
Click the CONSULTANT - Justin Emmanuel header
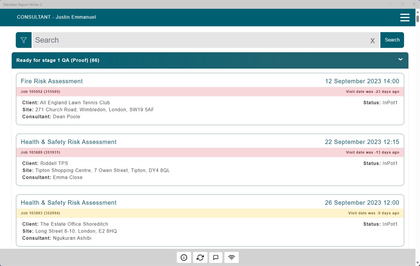(x=56, y=17)
